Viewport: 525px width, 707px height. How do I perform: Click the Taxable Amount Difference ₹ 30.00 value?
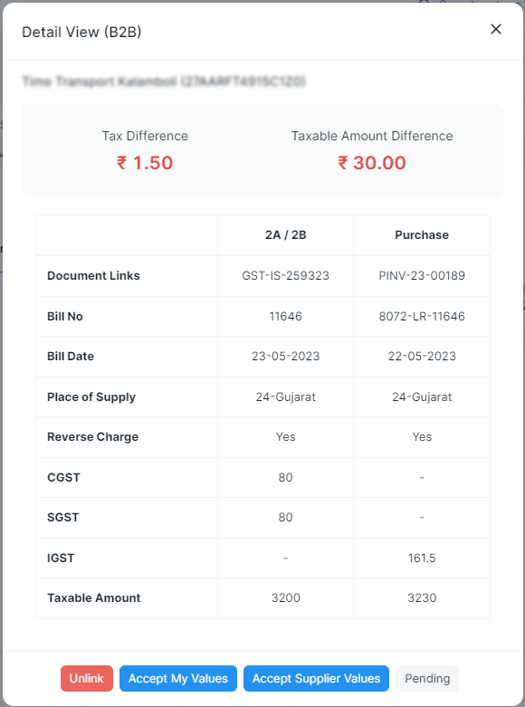point(372,163)
